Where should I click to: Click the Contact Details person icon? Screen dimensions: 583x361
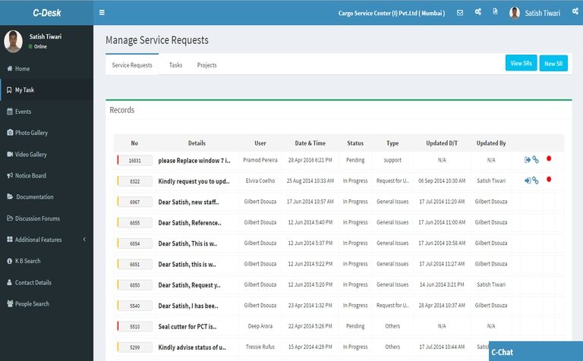[x=10, y=282]
